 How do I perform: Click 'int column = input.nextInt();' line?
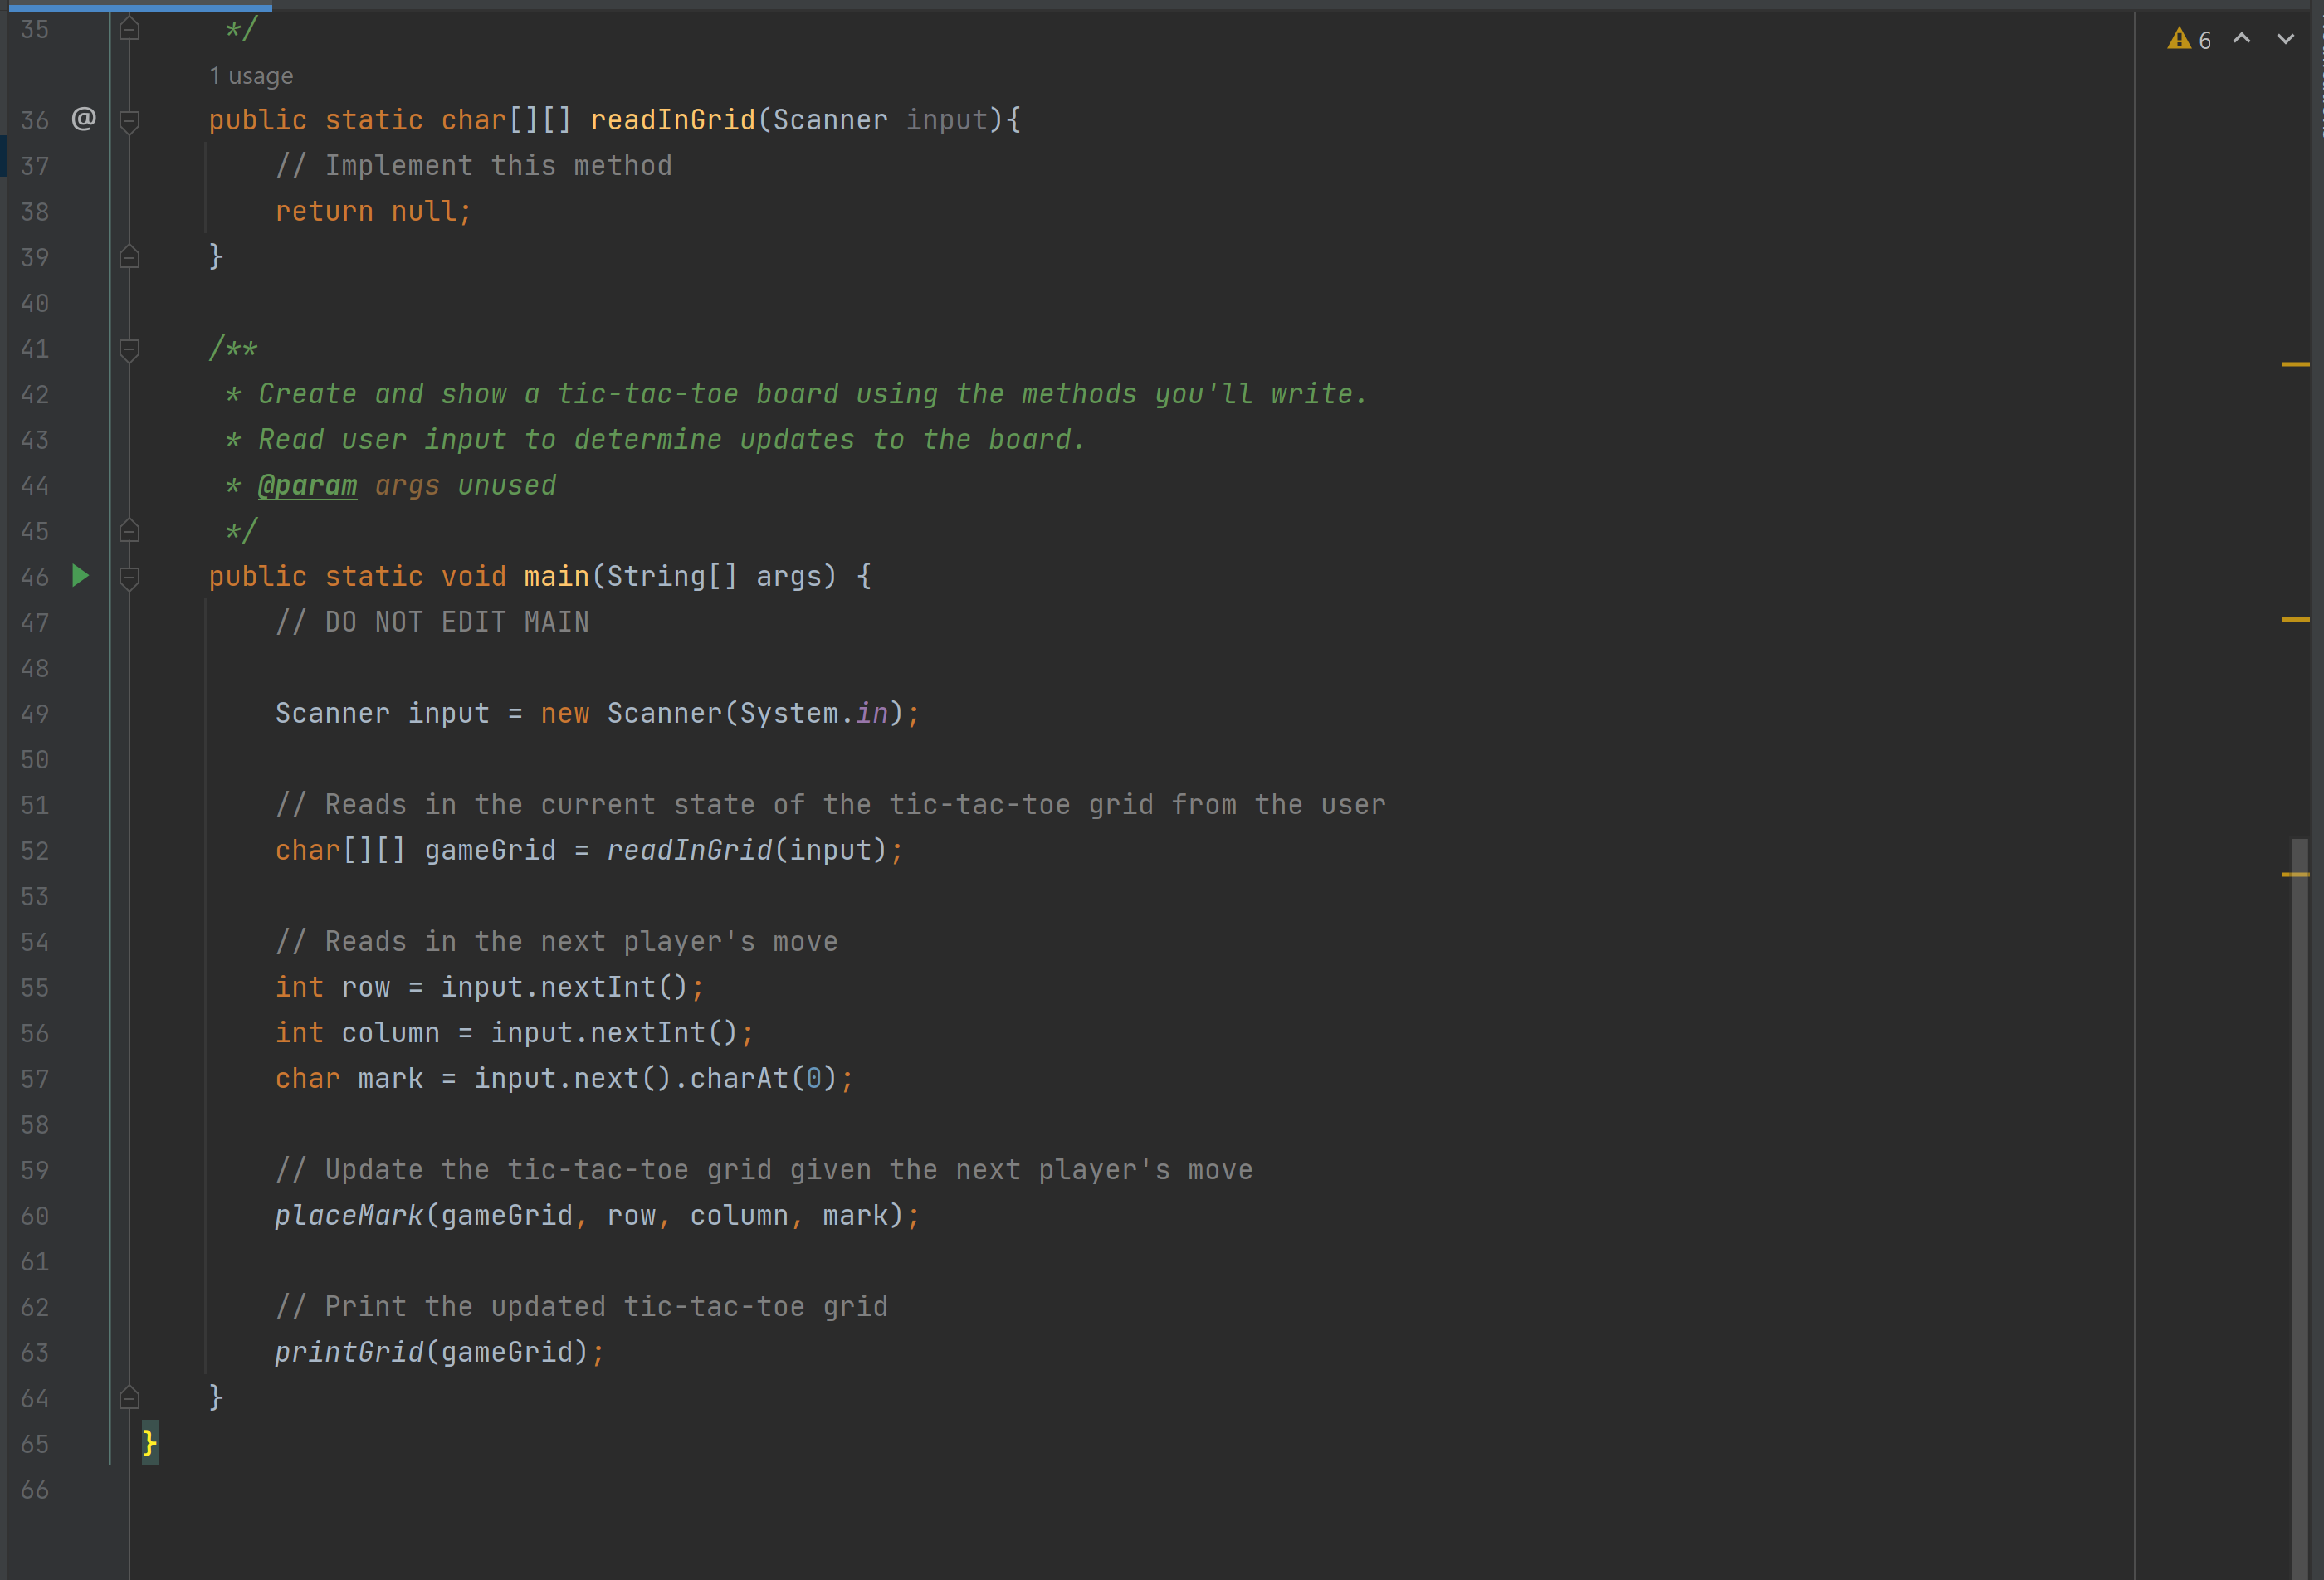click(514, 1032)
